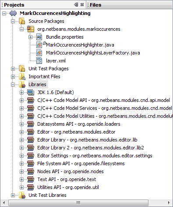Click the MarkOccurencesHighlightsLayerFactory.java file icon
The image size is (173, 207).
click(39, 53)
